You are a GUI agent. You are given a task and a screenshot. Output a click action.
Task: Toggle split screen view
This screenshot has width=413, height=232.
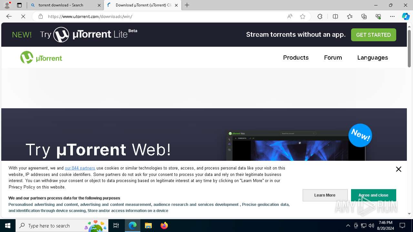click(x=335, y=16)
